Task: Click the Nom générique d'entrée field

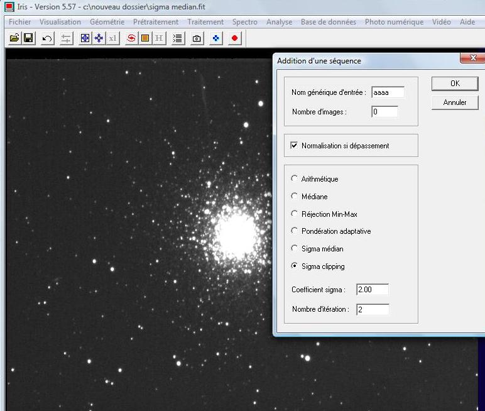Action: coord(388,92)
